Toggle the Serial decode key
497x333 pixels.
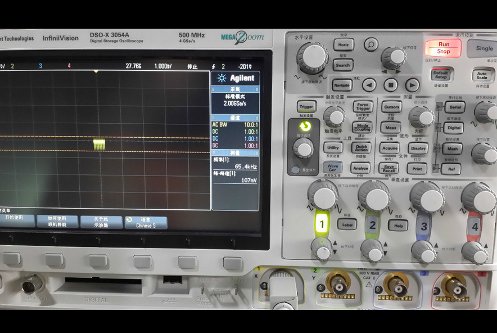pyautogui.click(x=455, y=107)
